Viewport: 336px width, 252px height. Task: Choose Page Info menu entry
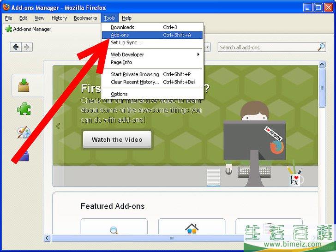point(152,62)
